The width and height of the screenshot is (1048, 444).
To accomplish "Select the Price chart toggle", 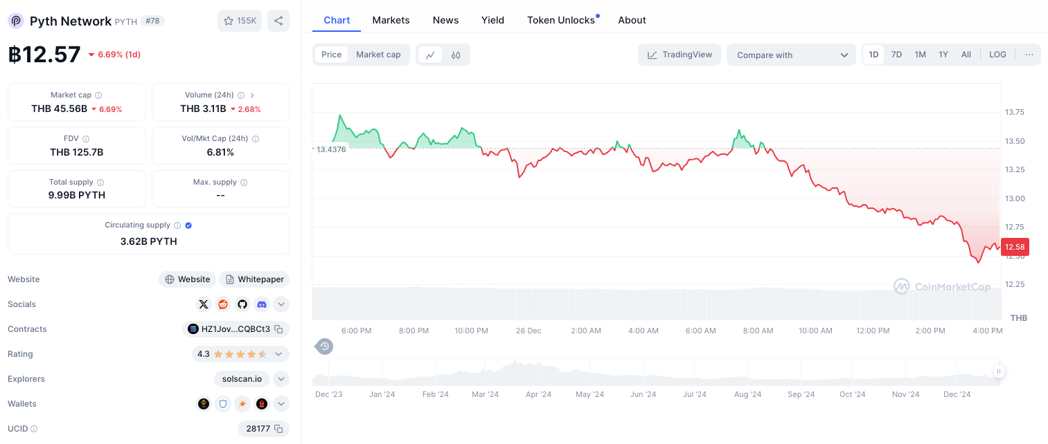I will tap(332, 55).
